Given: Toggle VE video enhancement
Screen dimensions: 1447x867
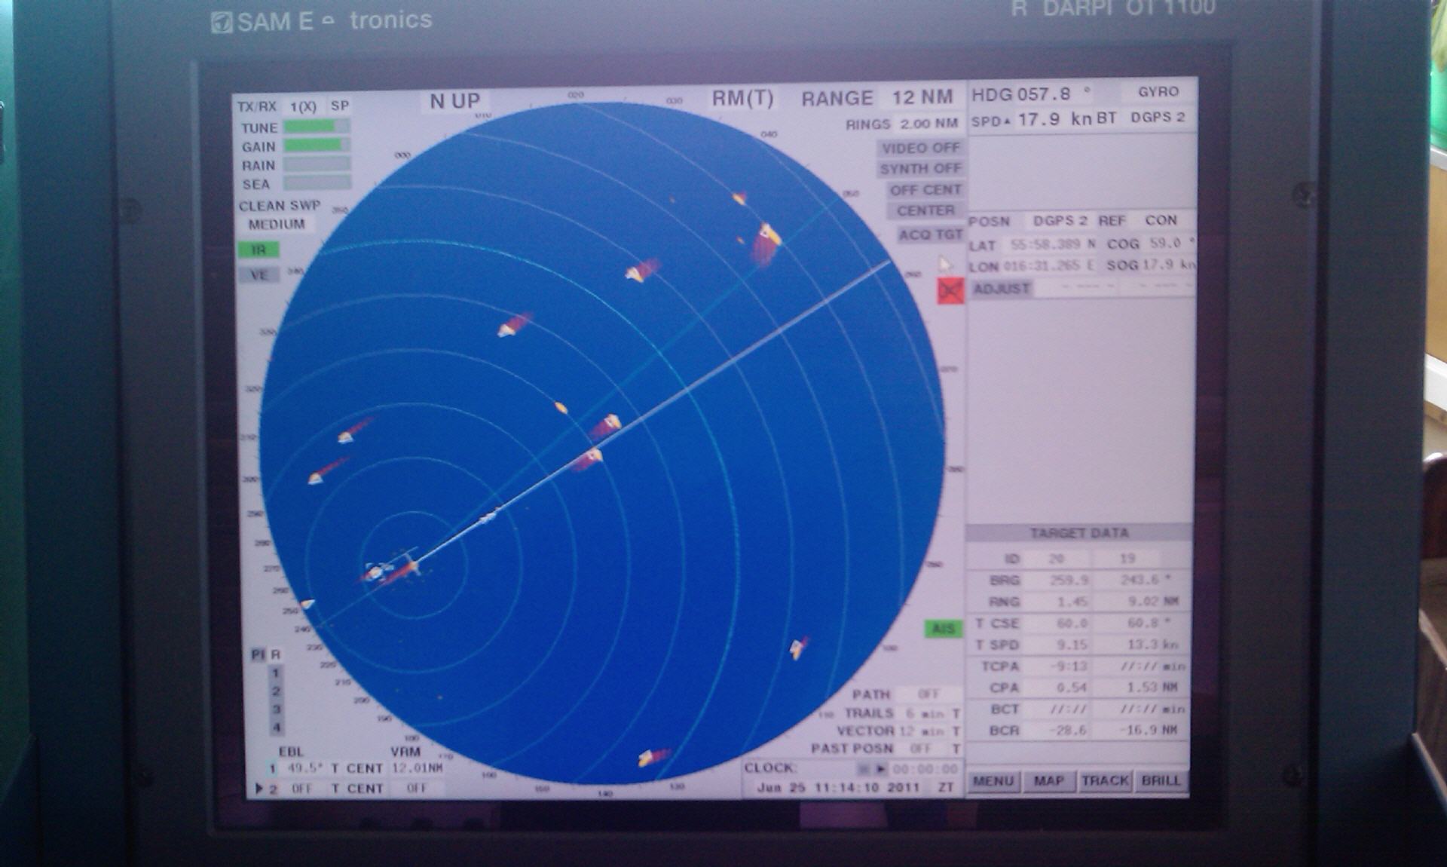Looking at the screenshot, I should click(x=259, y=274).
